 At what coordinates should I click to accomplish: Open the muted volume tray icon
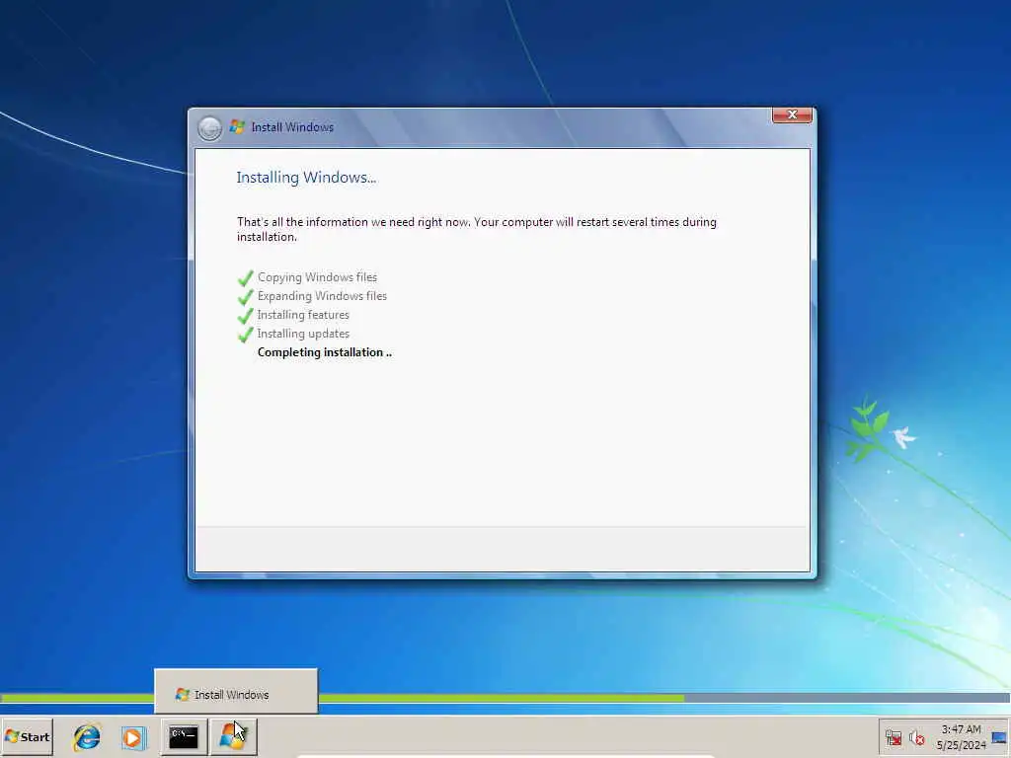tap(917, 738)
